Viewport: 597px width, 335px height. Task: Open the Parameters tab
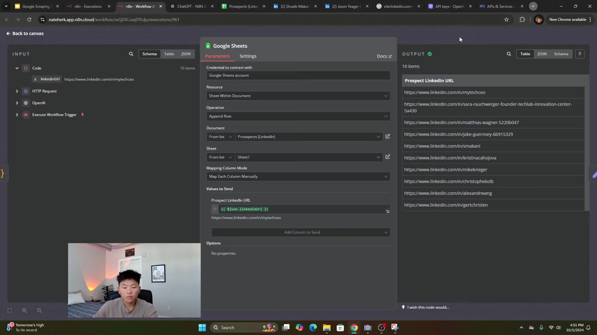coord(217,56)
